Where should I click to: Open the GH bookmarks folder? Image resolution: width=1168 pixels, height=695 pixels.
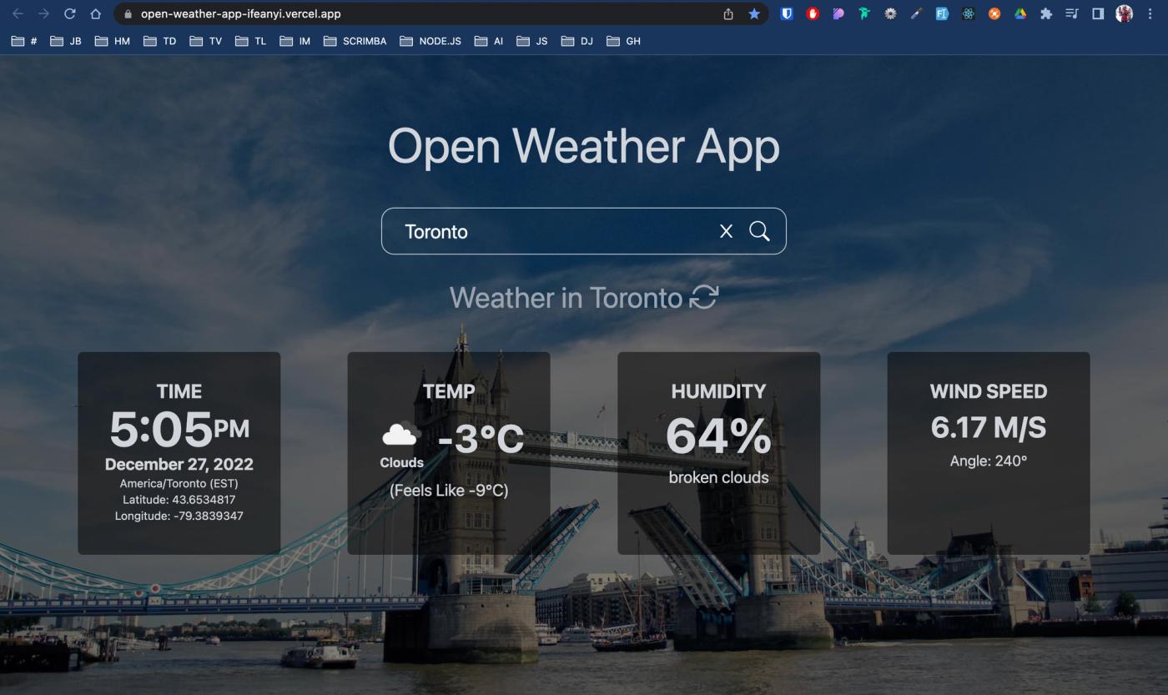624,41
